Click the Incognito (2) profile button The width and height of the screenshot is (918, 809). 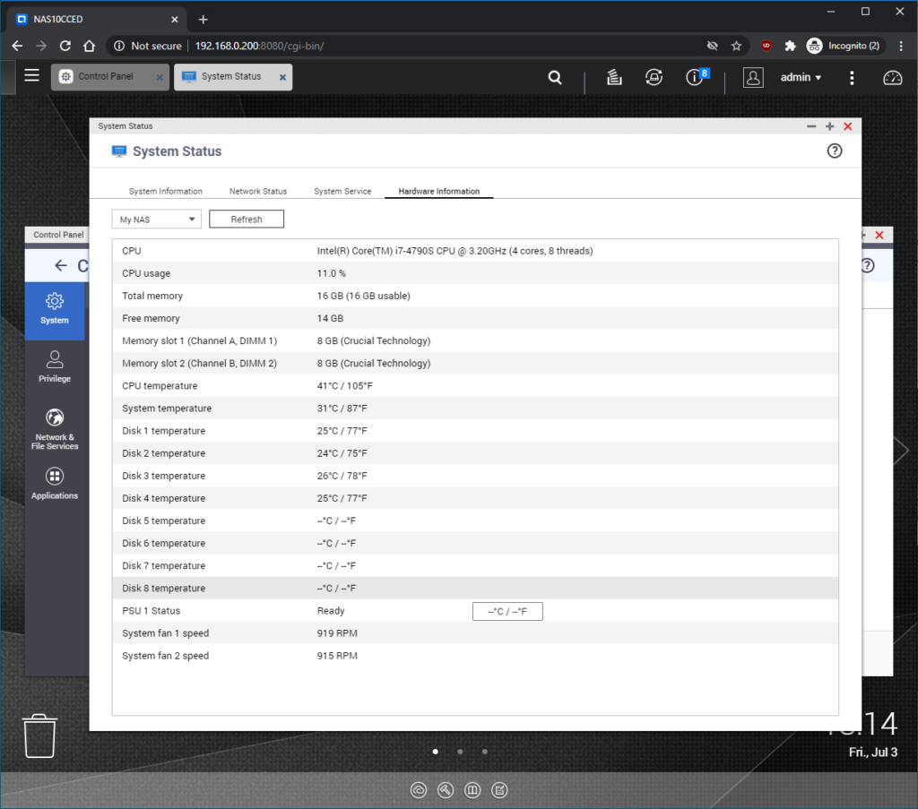[843, 46]
